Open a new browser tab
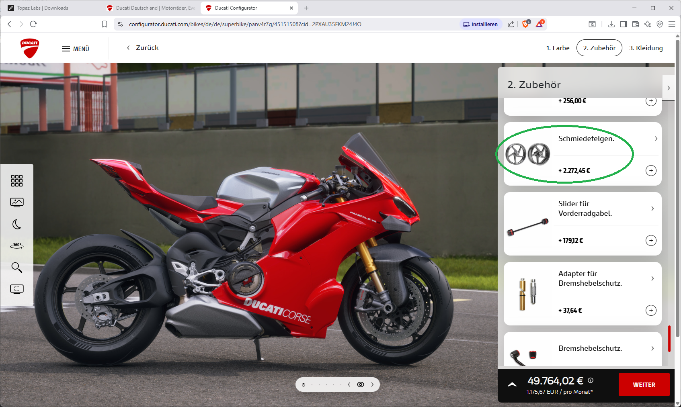This screenshot has height=407, width=681. [x=306, y=8]
